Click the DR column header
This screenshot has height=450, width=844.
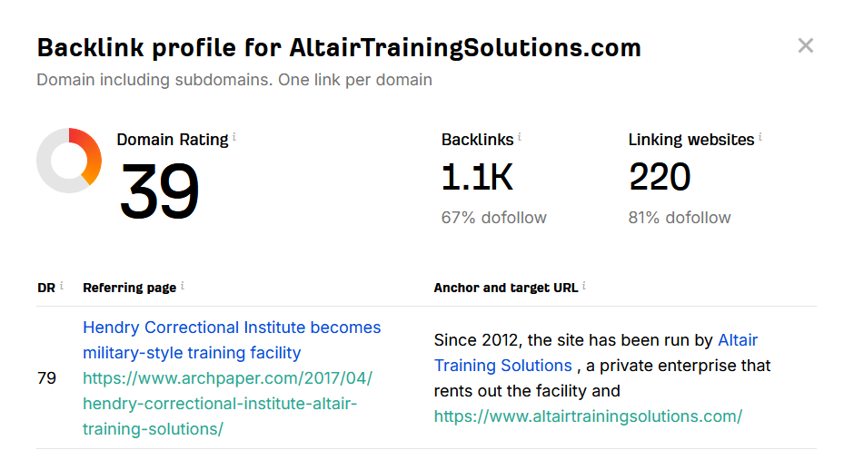pos(46,288)
